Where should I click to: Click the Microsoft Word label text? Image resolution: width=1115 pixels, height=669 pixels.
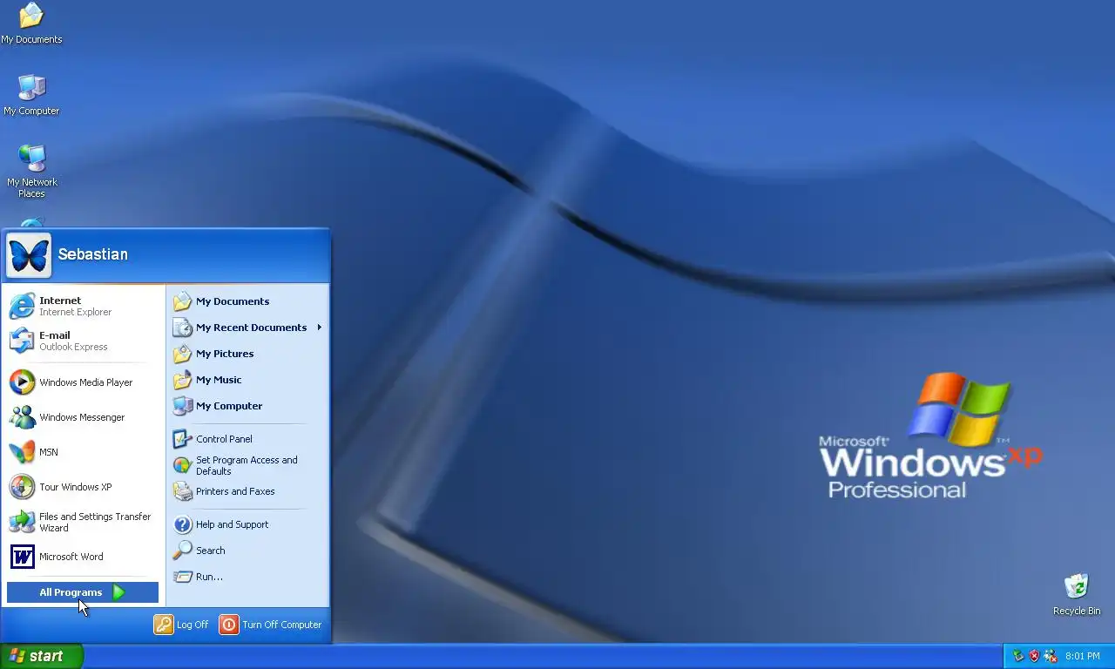(x=71, y=557)
